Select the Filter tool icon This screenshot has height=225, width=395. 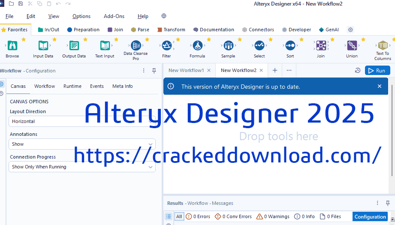point(166,45)
